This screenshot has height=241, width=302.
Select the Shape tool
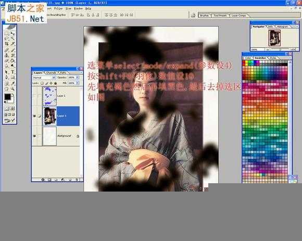pos(12,78)
